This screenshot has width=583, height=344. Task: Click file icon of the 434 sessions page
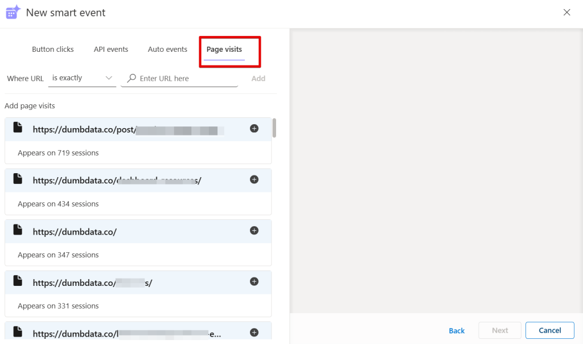click(x=18, y=178)
